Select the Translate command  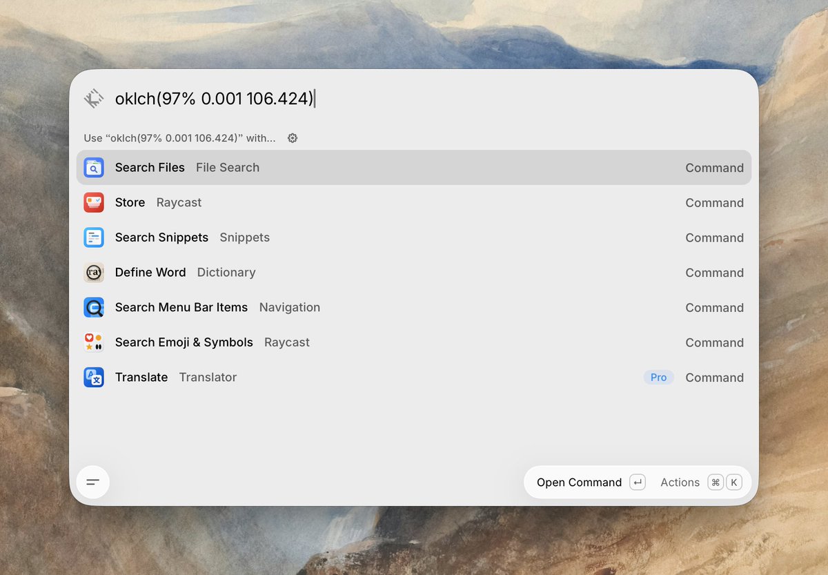[414, 377]
